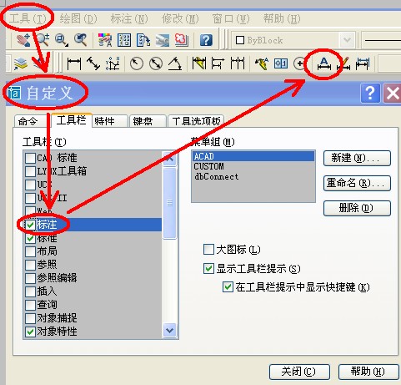This screenshot has width=401, height=385.
Task: Select the Linear dimension tool
Action: click(x=74, y=63)
